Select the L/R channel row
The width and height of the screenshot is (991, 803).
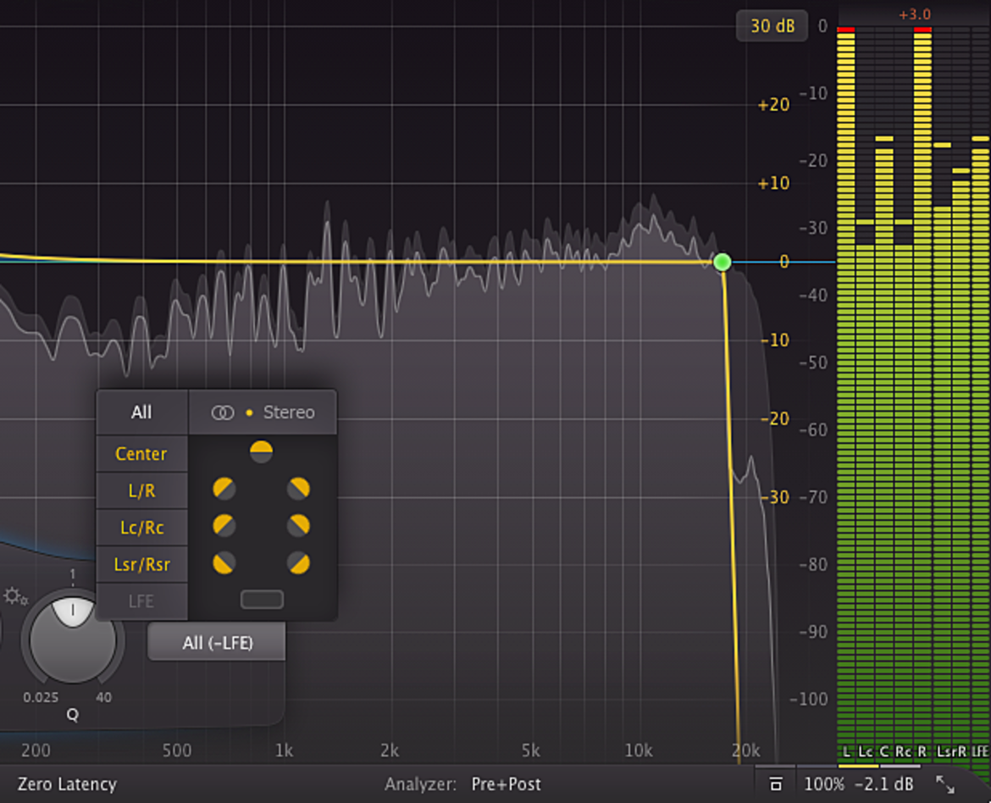click(141, 490)
